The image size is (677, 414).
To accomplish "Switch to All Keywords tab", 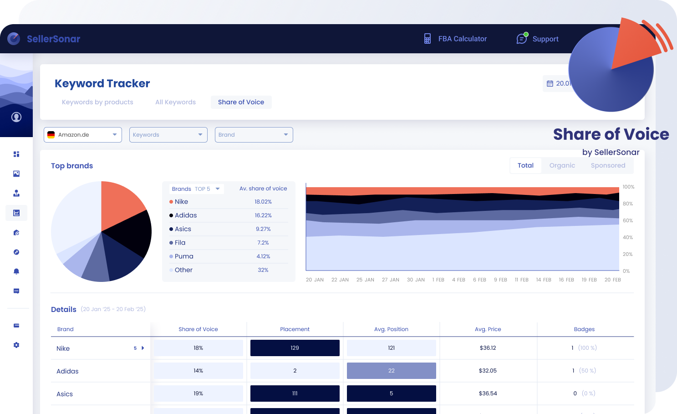I will (175, 102).
